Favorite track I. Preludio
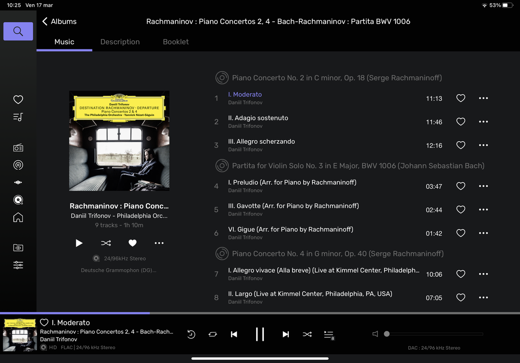This screenshot has height=363, width=520. (461, 186)
